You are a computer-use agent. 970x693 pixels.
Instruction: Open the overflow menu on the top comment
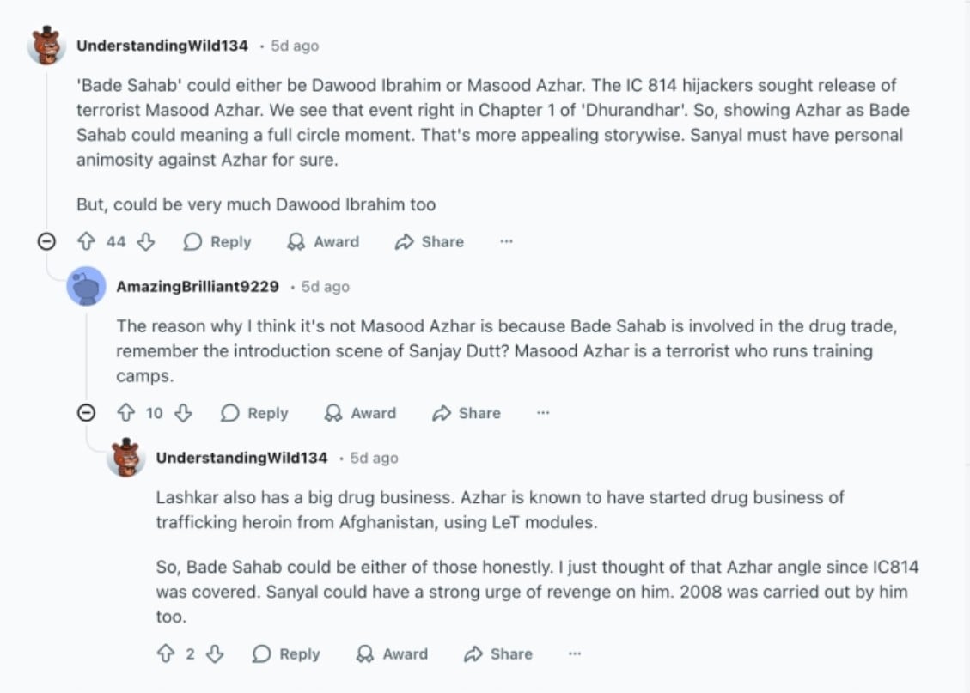[506, 241]
